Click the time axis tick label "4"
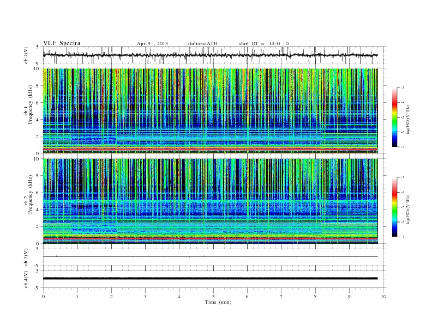The width and height of the screenshot is (432, 333). (179, 297)
